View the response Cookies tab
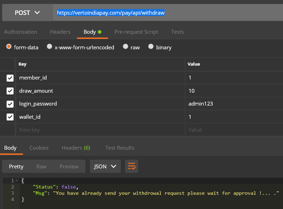 (39, 148)
